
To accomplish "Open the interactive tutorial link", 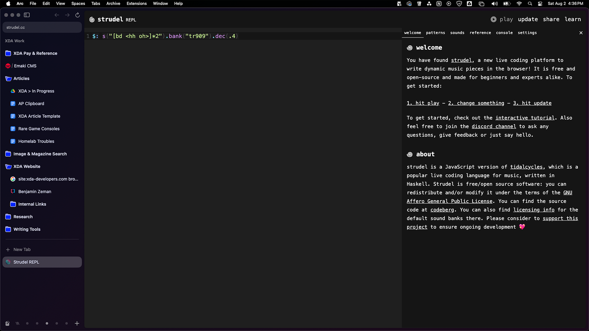I will pyautogui.click(x=525, y=118).
